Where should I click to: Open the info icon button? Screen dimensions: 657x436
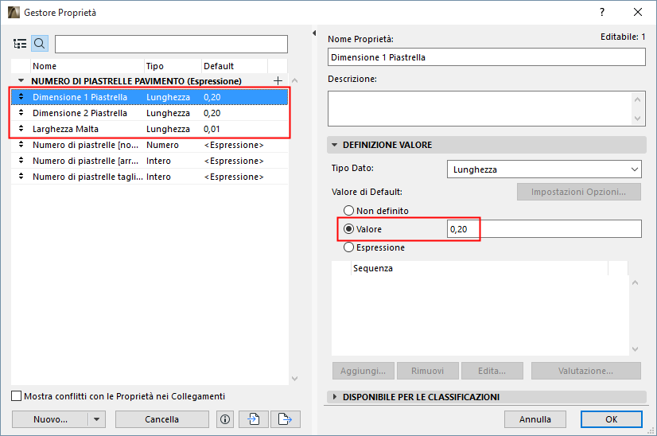point(225,419)
